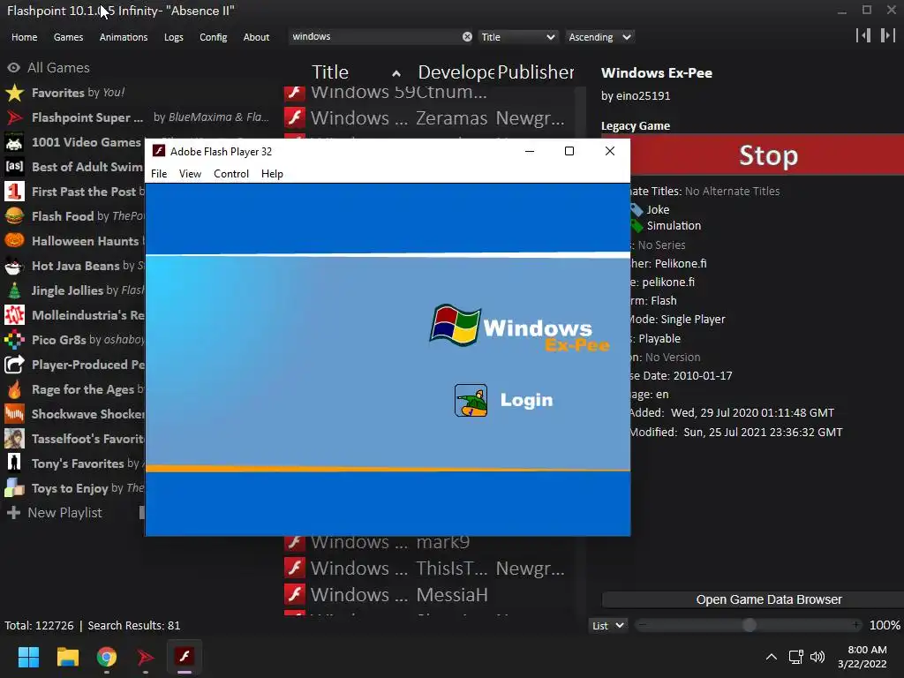Select the Flashpoint Super playlist arrow icon

[x=14, y=117]
